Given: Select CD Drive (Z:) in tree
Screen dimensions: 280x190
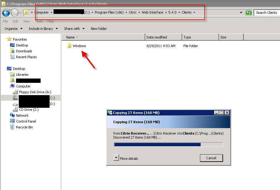Looking at the screenshot, I should (x=29, y=110).
